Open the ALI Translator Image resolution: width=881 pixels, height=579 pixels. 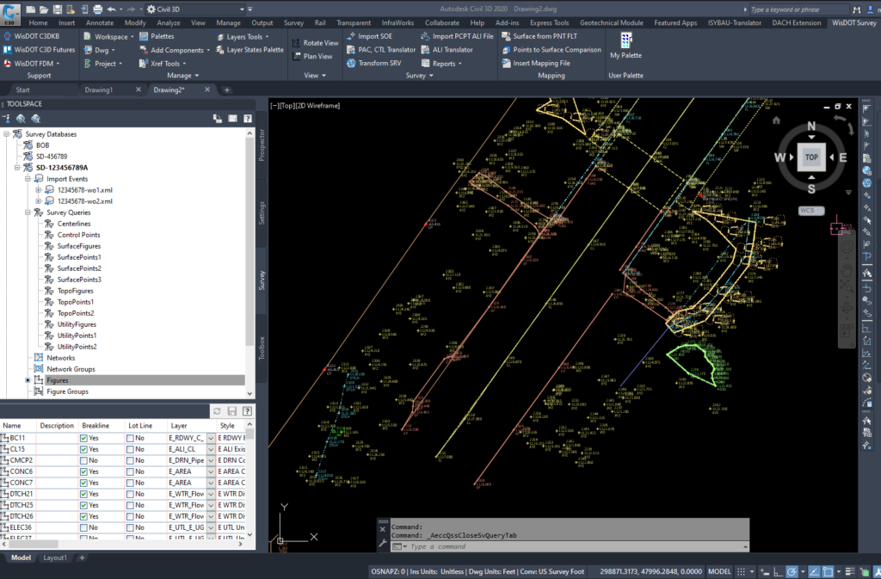[447, 49]
